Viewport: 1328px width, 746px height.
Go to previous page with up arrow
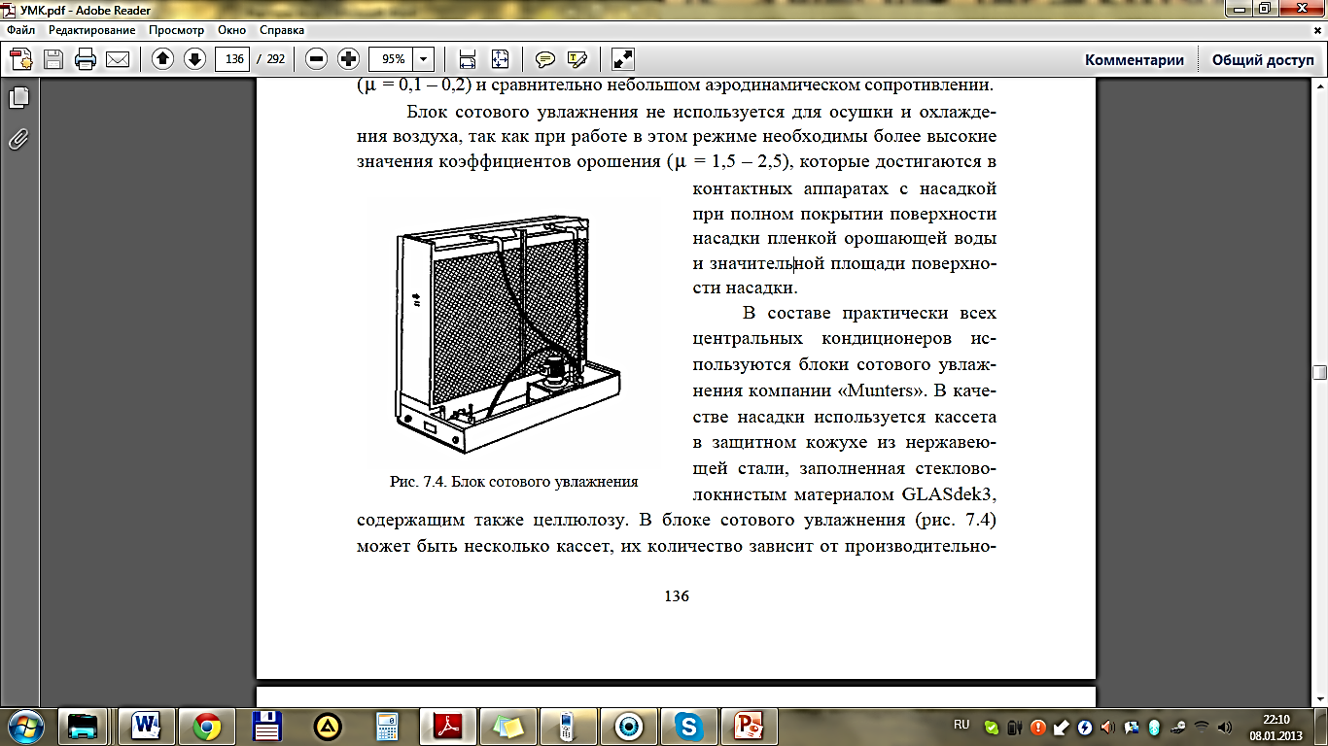[162, 59]
